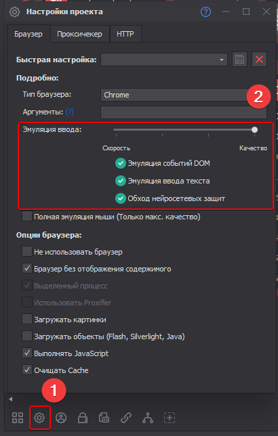
Task: Expand the Быстрая настройка dropdown
Action: click(164, 60)
